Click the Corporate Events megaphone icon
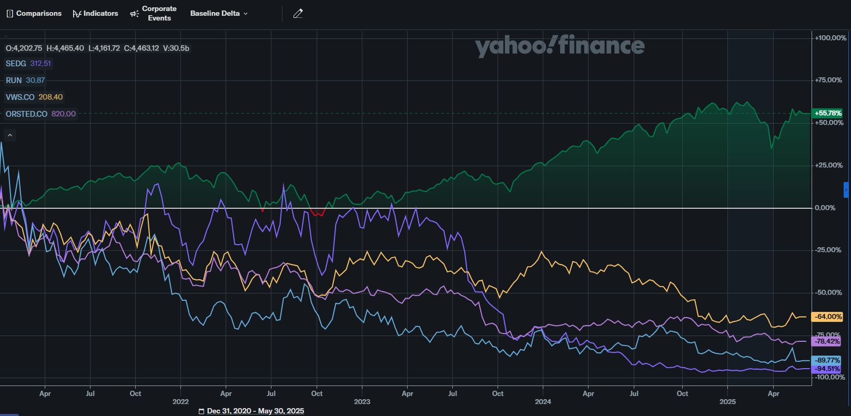 coord(134,14)
